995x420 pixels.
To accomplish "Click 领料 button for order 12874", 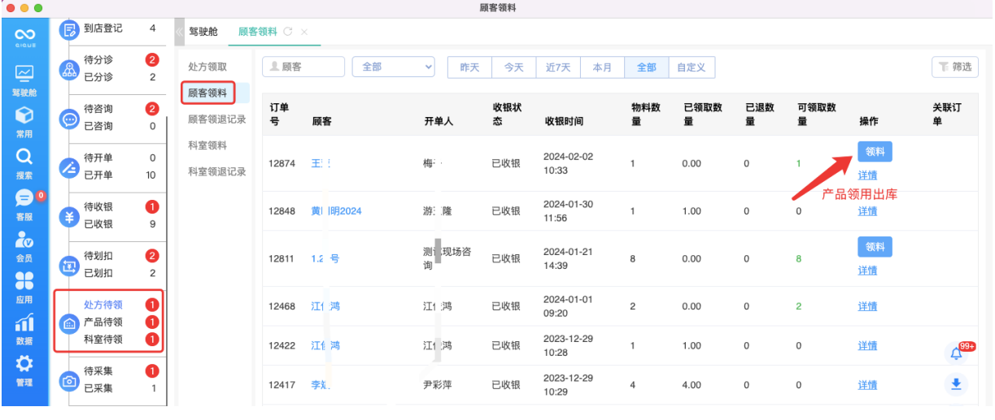I will click(x=875, y=151).
